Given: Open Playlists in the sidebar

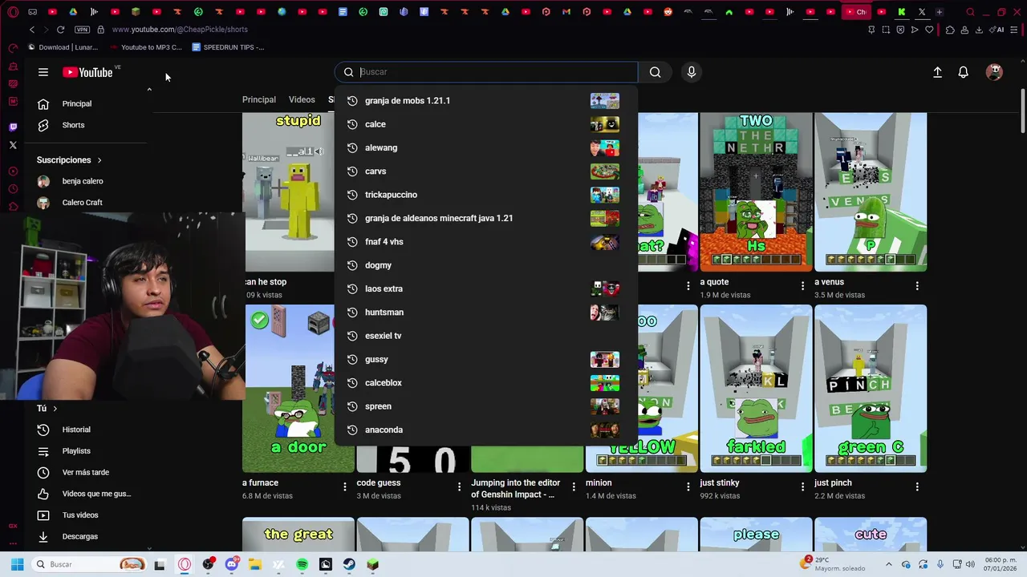Looking at the screenshot, I should [x=76, y=451].
